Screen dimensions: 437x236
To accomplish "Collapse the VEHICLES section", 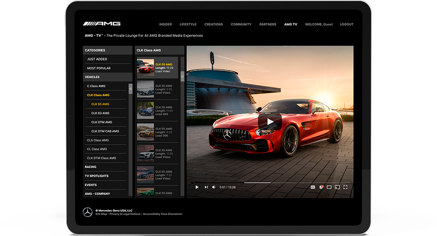I will (x=107, y=77).
